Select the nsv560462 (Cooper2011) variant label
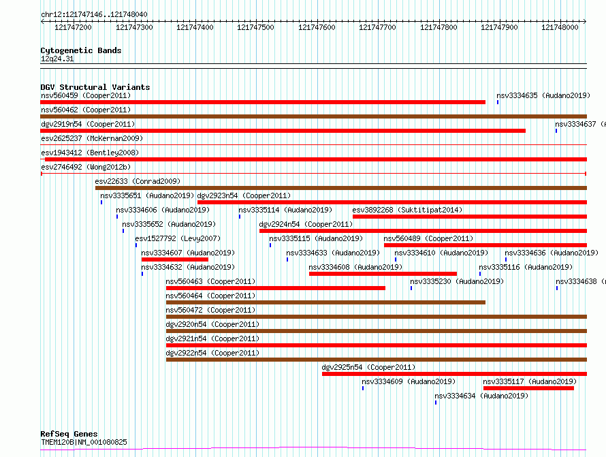This screenshot has width=606, height=457. (86, 110)
